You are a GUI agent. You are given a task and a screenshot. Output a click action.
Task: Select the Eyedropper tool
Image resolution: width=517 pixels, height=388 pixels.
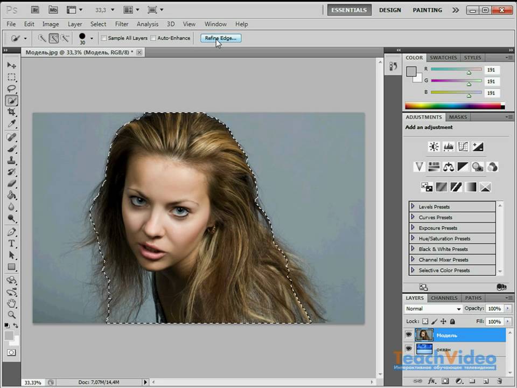pos(11,124)
